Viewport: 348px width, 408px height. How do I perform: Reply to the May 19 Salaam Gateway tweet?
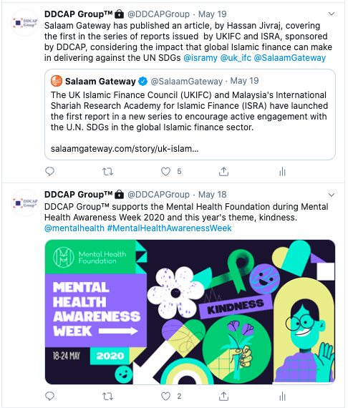click(x=49, y=172)
